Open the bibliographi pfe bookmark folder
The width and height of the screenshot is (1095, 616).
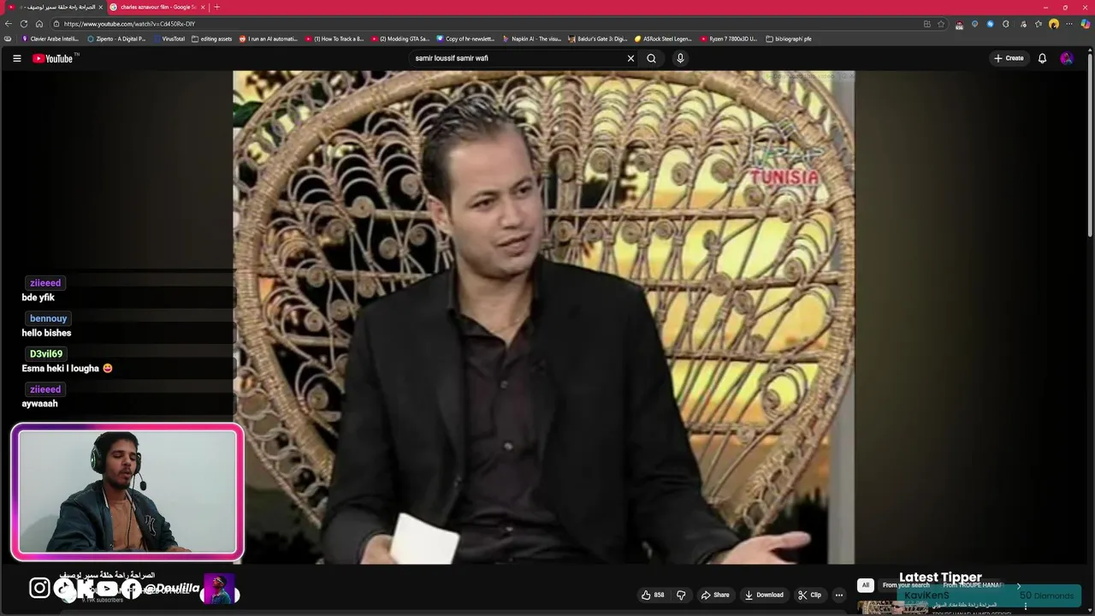pyautogui.click(x=789, y=38)
